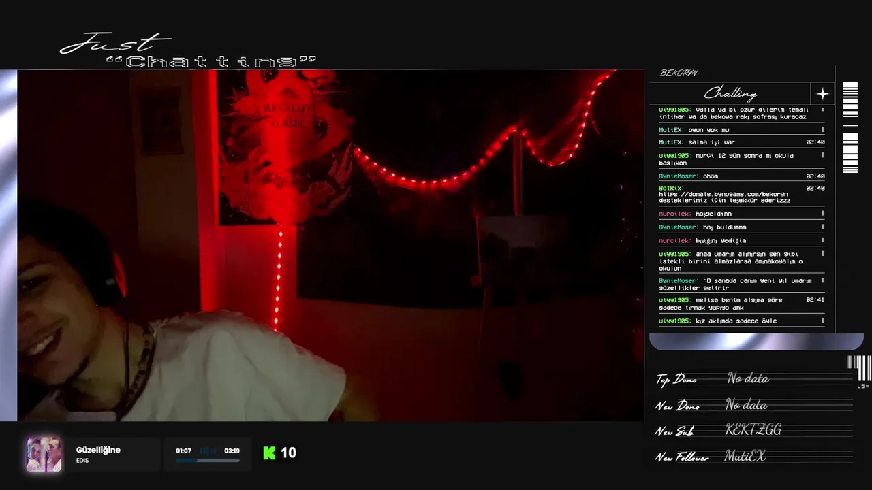872x490 pixels.
Task: Click nurcilek message 'hoşgeldinn'
Action: pyautogui.click(x=713, y=214)
